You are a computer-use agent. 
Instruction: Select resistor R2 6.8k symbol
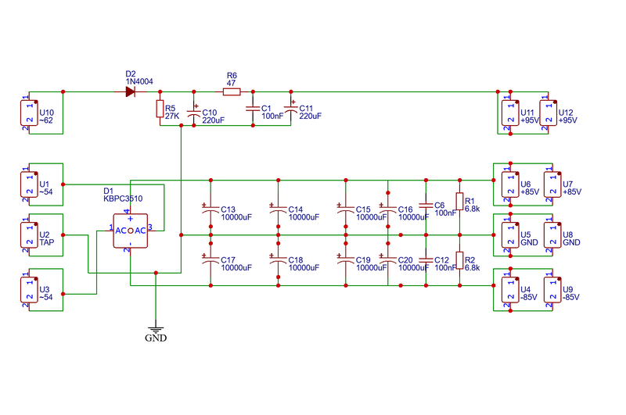[x=459, y=260]
